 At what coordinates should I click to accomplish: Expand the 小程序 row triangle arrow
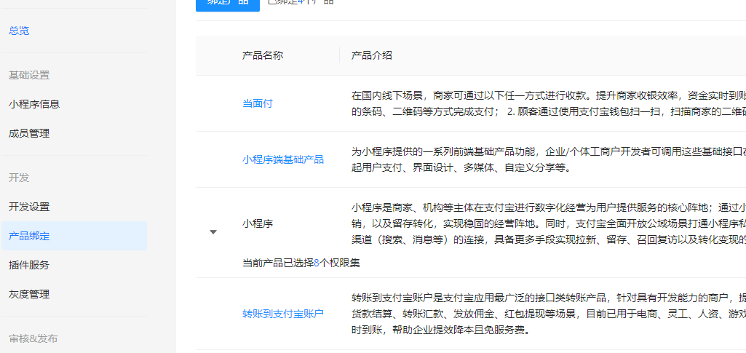[213, 231]
